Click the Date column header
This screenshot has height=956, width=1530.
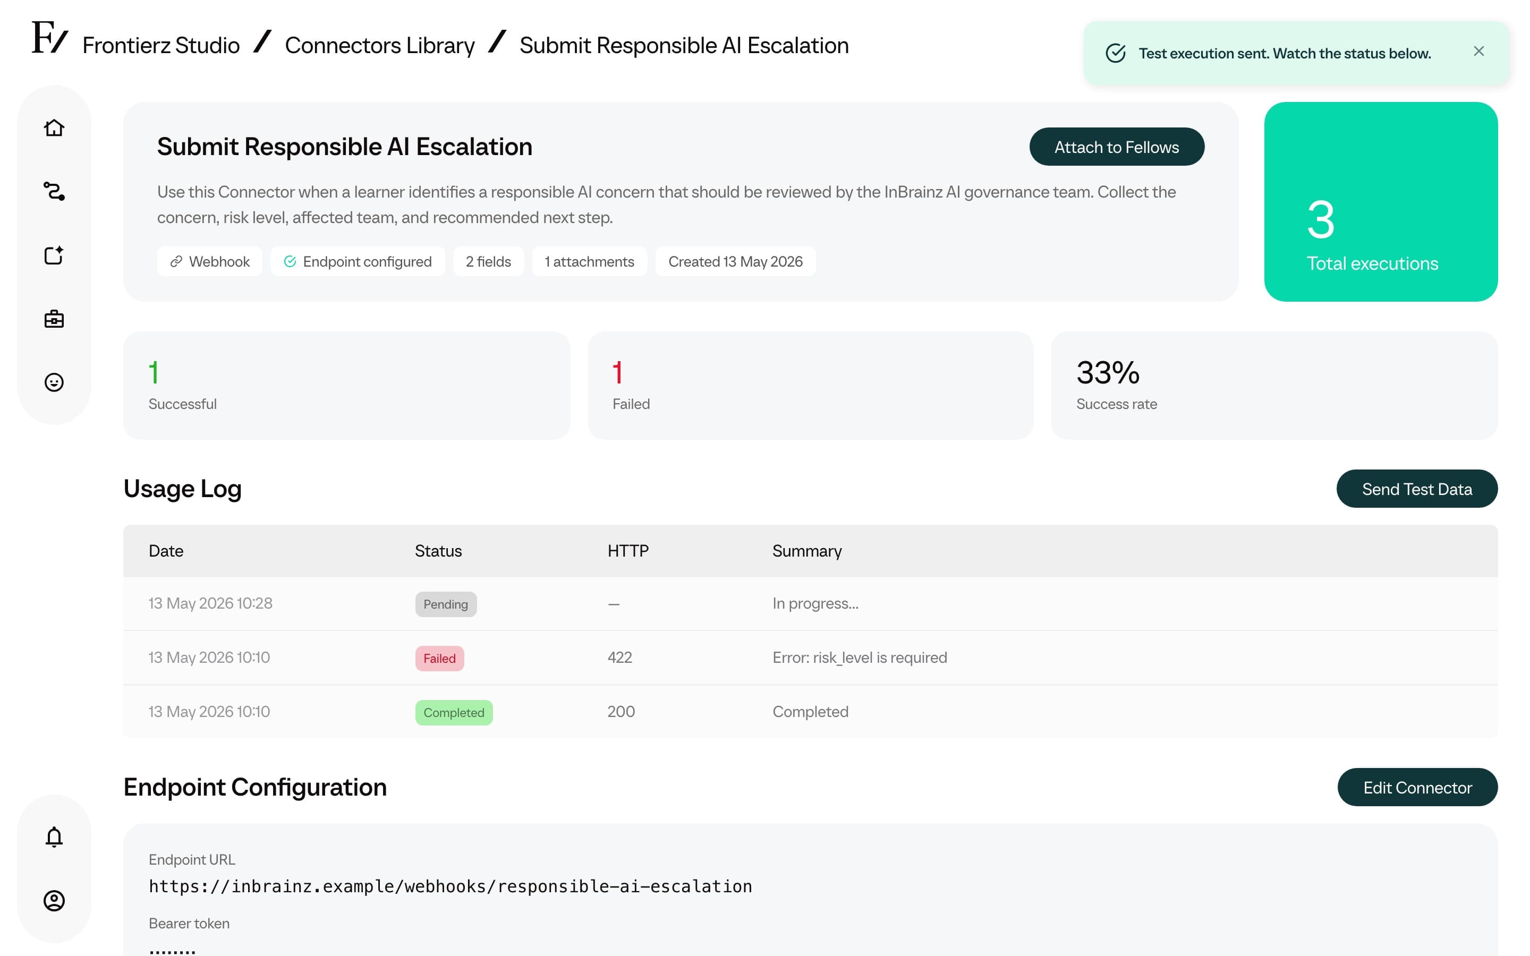pos(166,551)
